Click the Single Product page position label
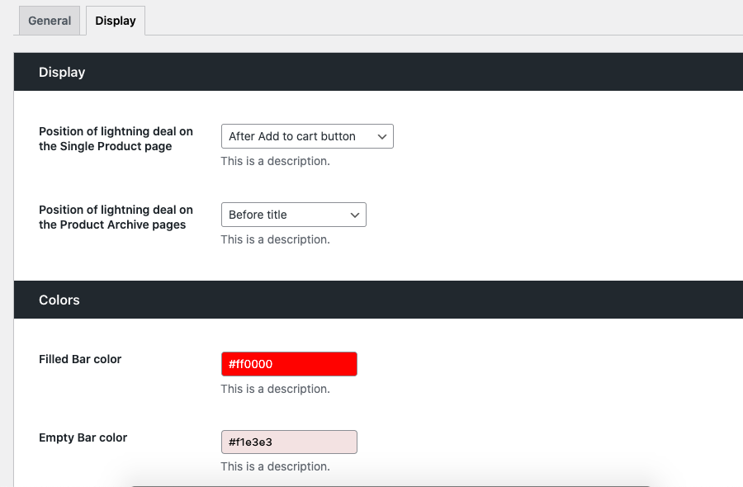This screenshot has width=743, height=487. click(x=116, y=139)
